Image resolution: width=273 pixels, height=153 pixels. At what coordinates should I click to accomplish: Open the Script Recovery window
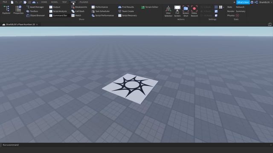(x=128, y=15)
